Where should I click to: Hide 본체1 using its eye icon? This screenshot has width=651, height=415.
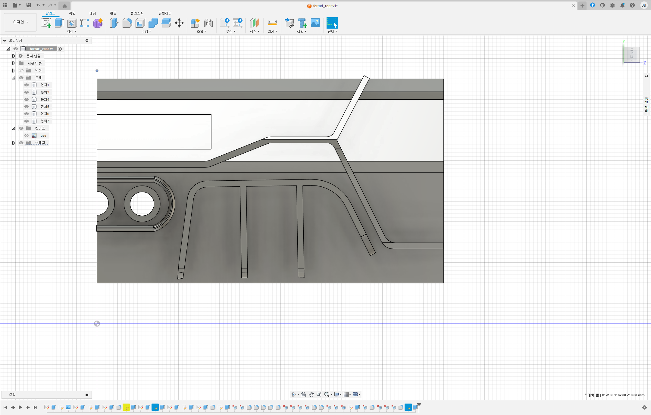pyautogui.click(x=27, y=85)
